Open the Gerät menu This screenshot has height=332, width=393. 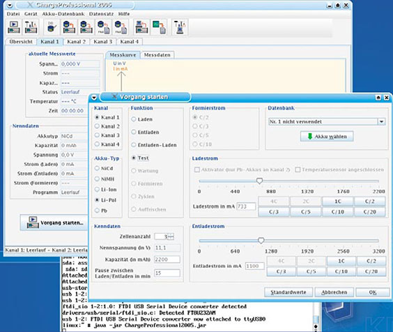tap(31, 14)
